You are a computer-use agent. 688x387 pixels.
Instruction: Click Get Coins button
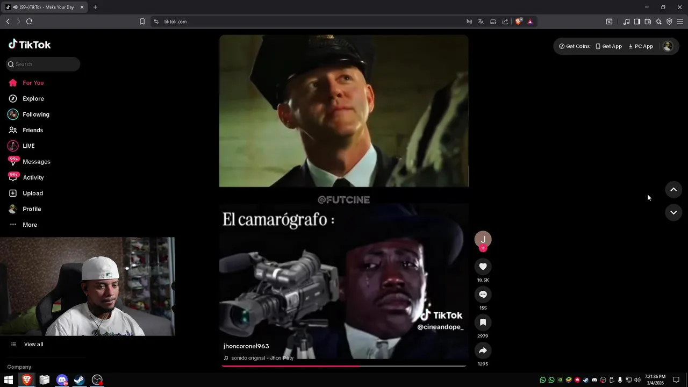574,46
